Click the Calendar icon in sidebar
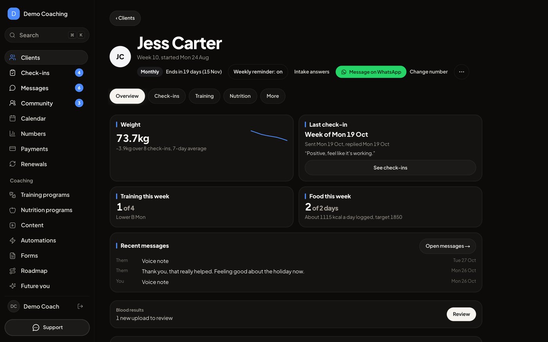Screen dimensions: 548x342 point(13,118)
